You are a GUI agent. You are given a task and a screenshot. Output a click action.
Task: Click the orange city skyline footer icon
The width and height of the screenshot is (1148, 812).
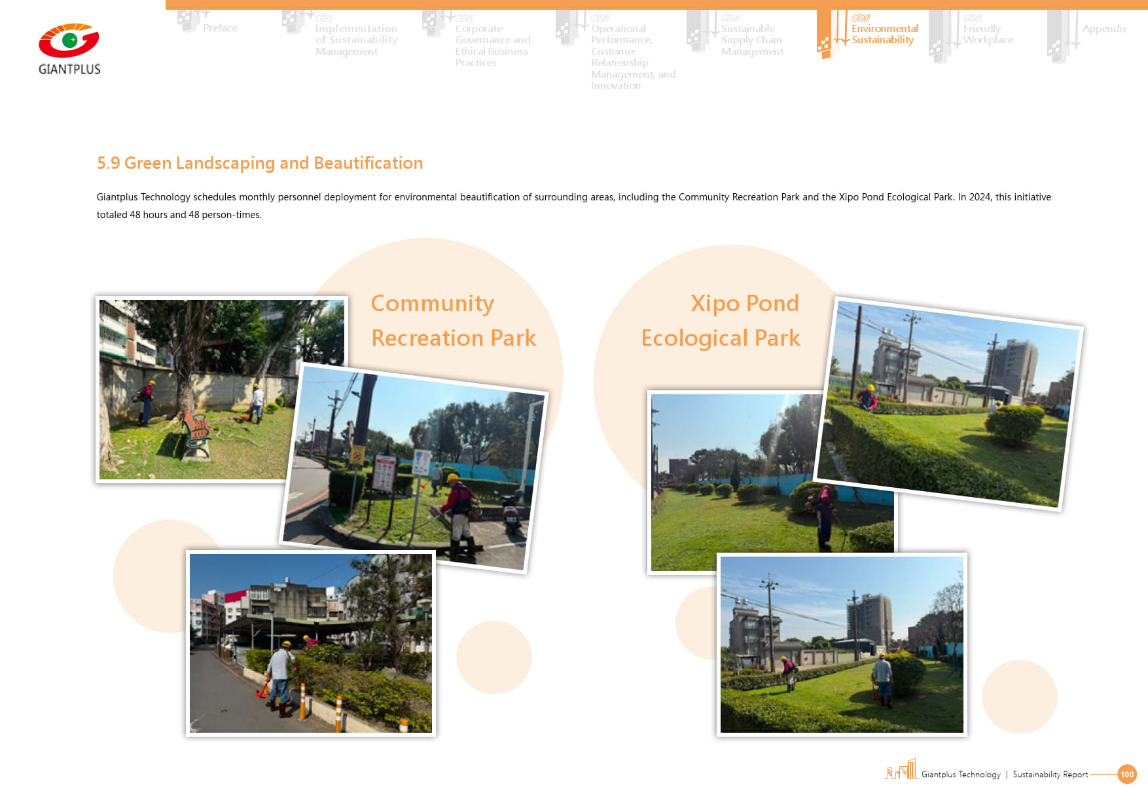coord(901,769)
